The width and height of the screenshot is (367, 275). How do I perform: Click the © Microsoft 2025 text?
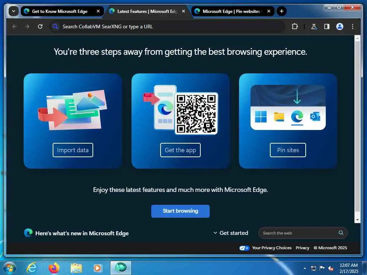pos(330,248)
